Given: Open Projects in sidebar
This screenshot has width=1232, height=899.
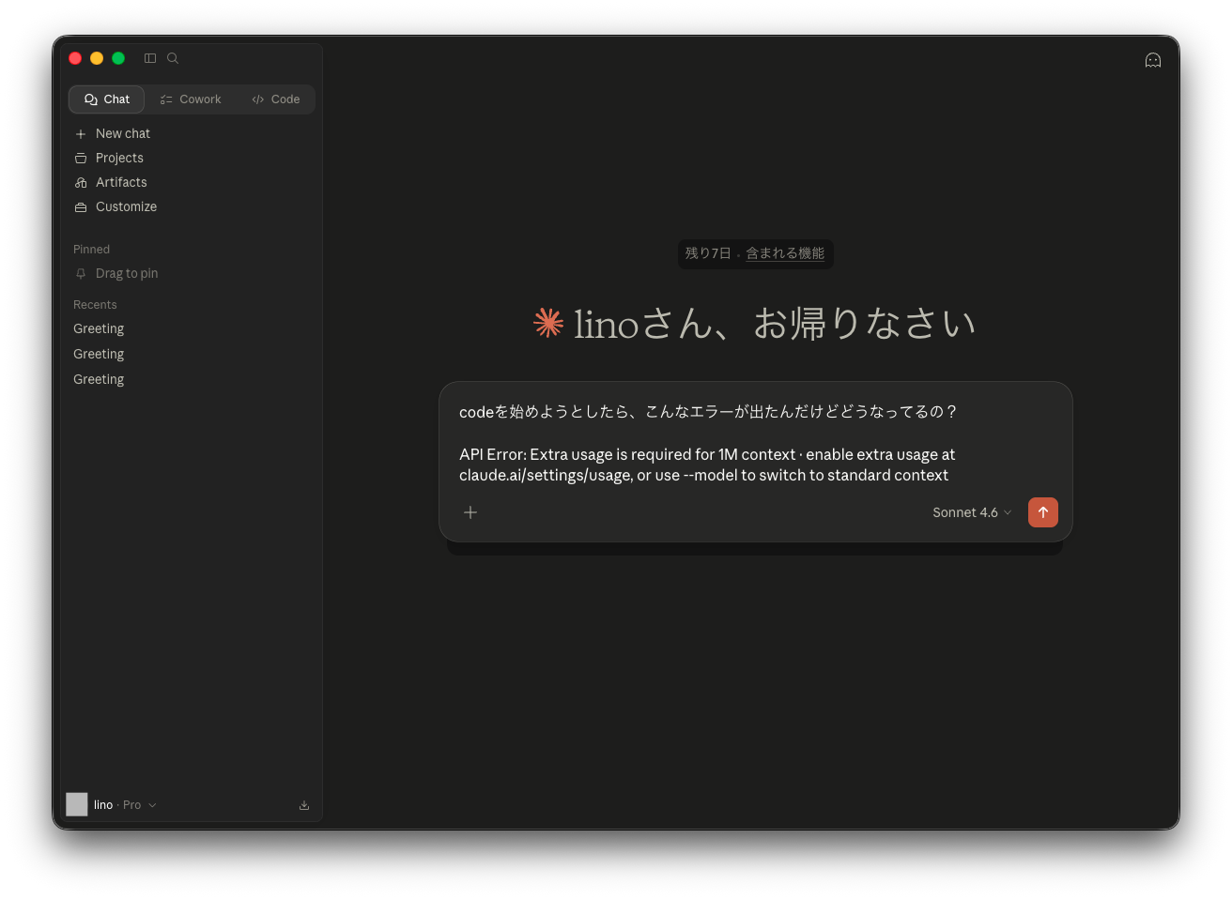Looking at the screenshot, I should coord(192,159).
